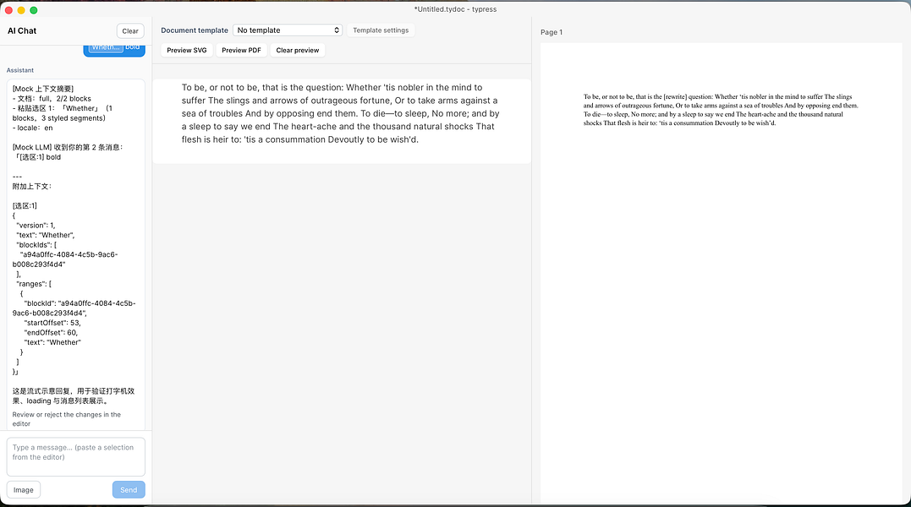The height and width of the screenshot is (507, 911).
Task: Focus the Type a message input box
Action: (75, 457)
